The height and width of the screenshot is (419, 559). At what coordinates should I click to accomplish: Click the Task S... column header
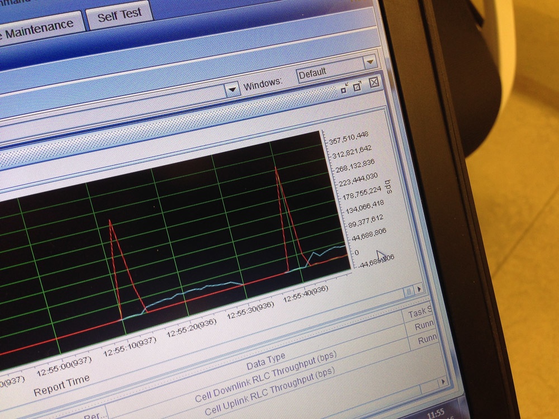point(420,312)
